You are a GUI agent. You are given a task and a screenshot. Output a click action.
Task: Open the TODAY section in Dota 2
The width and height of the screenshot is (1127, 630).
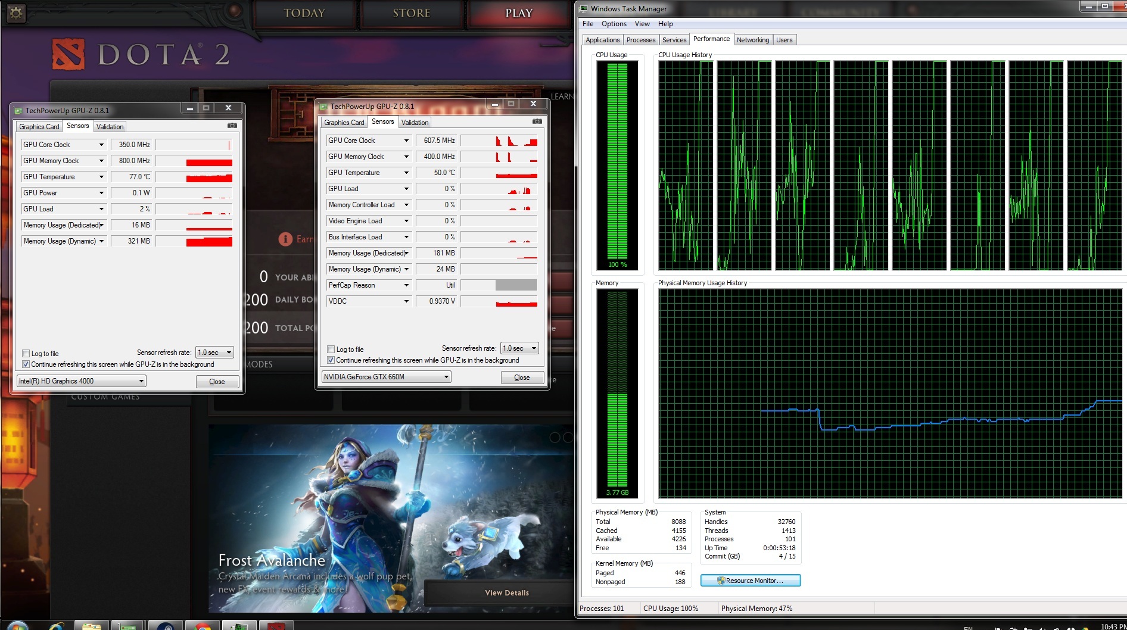[304, 13]
